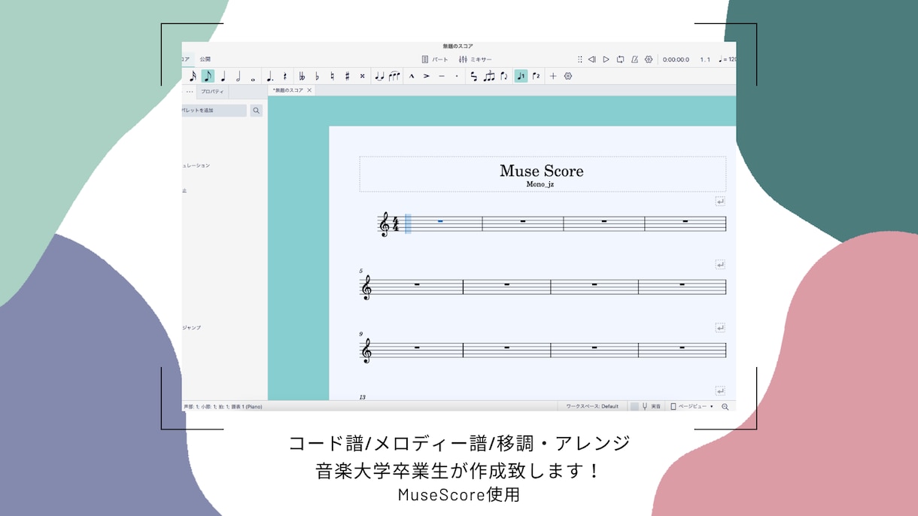
Task: Click the add palette (パレットを追加) button
Action: point(214,111)
